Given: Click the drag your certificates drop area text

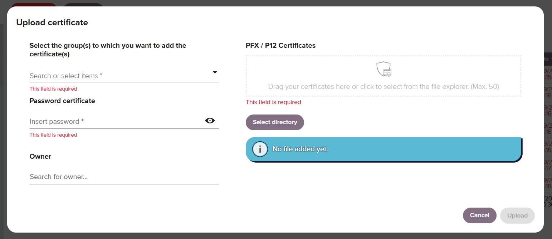Looking at the screenshot, I should pyautogui.click(x=384, y=87).
